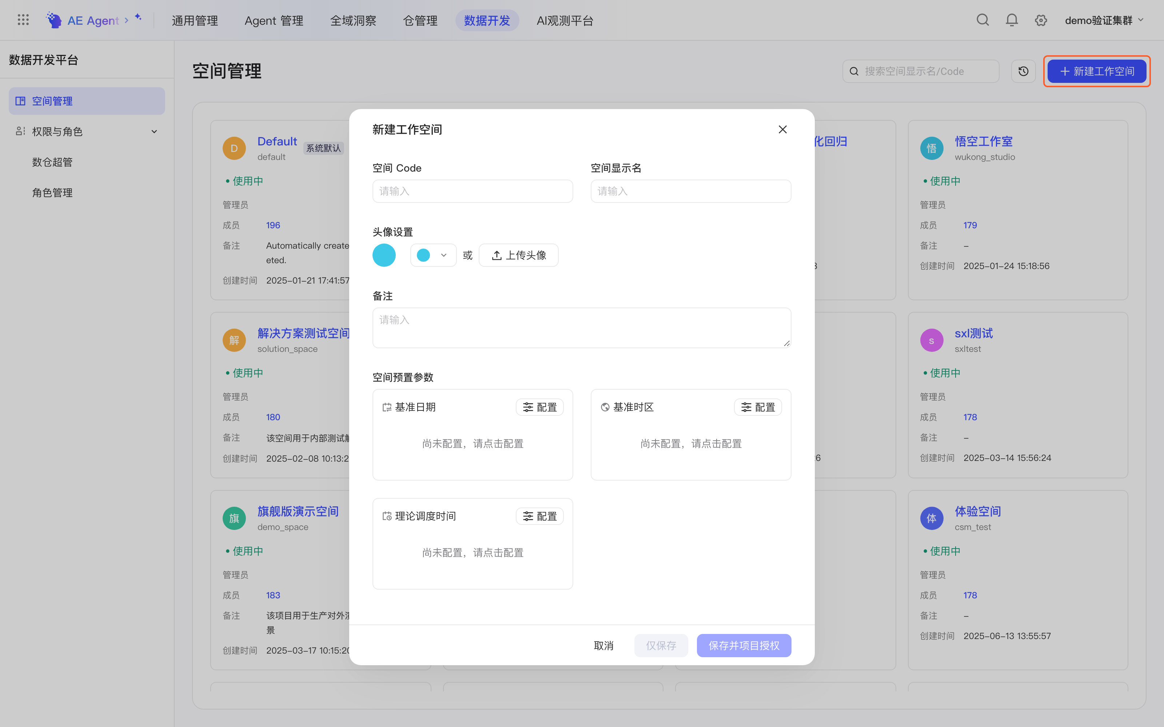Screen dimensions: 1164x727
Task: Expand the 权限与角色 menu chevron
Action: point(154,131)
